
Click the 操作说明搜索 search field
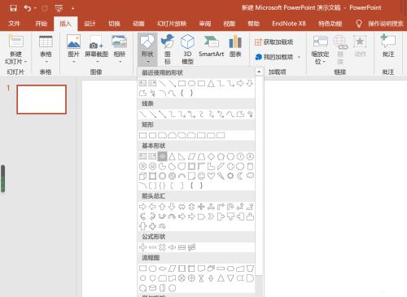(386, 24)
